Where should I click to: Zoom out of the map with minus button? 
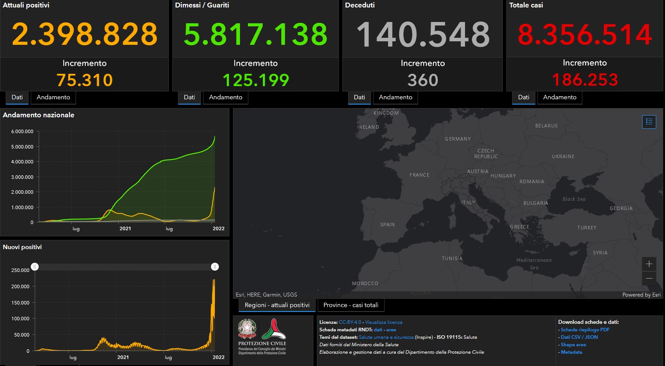point(649,279)
